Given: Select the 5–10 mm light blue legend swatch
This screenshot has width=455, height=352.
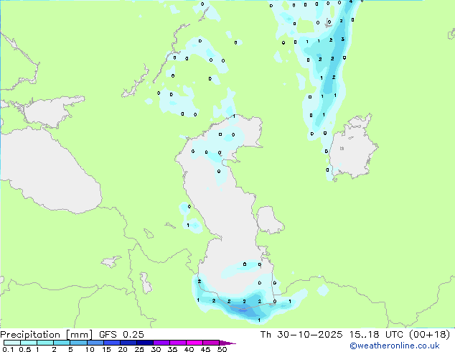Looking at the screenshot, I should (79, 343).
